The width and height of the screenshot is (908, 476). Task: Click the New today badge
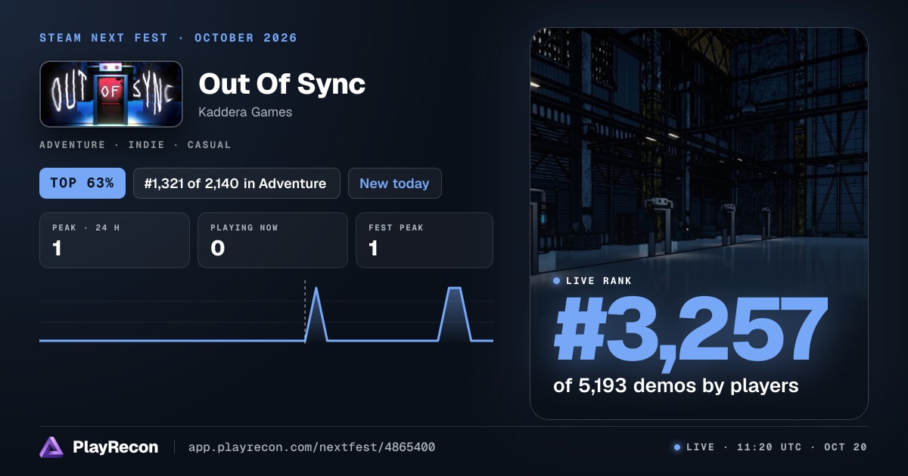point(394,183)
